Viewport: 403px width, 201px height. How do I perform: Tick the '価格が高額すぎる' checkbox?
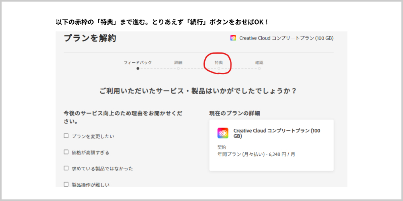(66, 152)
